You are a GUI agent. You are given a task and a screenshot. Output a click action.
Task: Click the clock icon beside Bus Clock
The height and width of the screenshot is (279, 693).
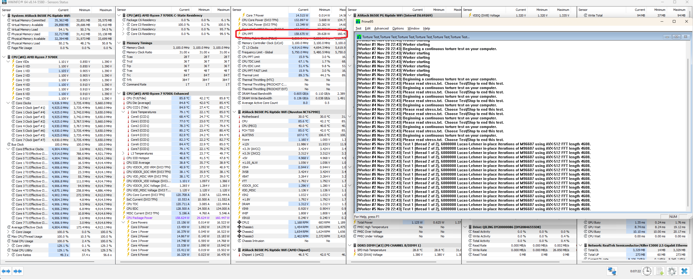(9, 145)
